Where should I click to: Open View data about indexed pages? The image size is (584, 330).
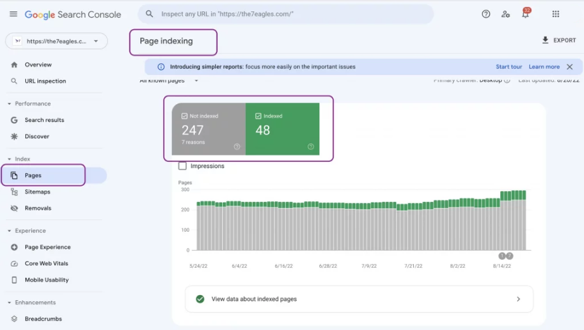pos(359,299)
